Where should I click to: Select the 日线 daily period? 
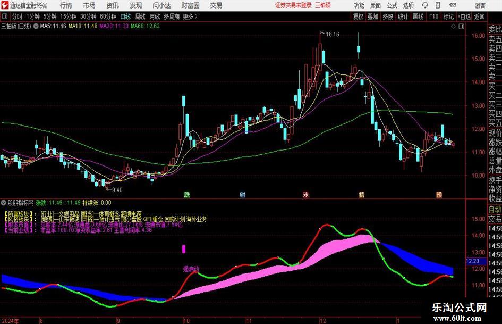click(x=125, y=16)
